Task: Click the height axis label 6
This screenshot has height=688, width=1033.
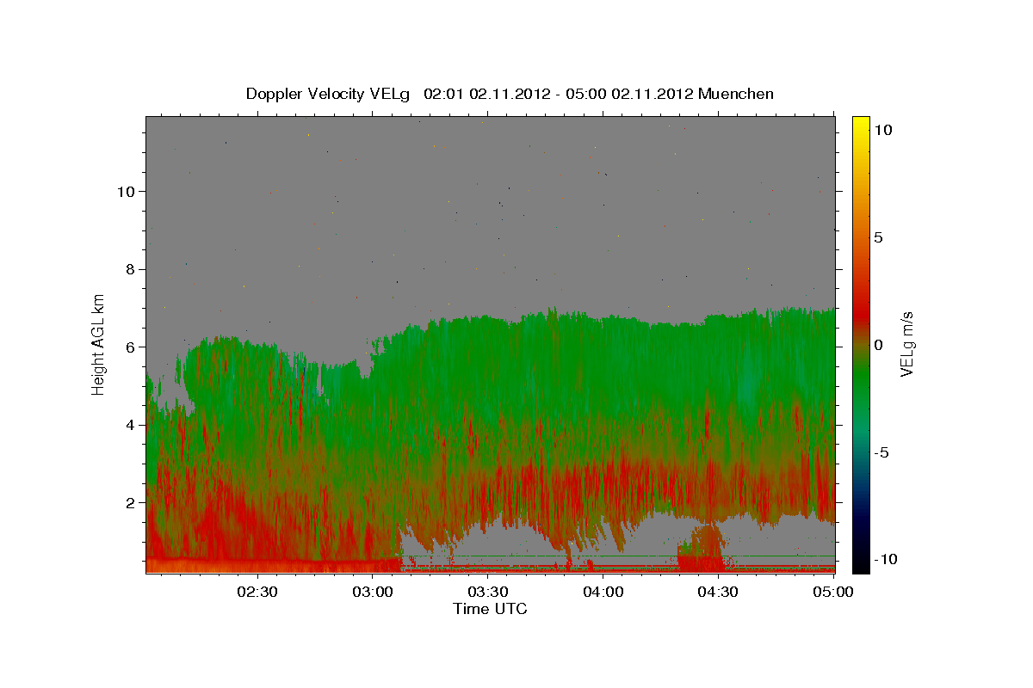Action: click(129, 347)
